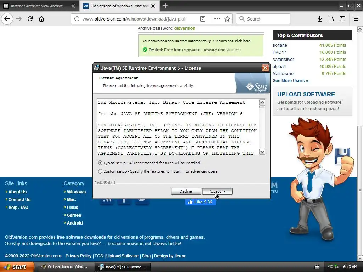This screenshot has width=363, height=272.
Task: Open the library bookshelf icon
Action: pos(331,19)
